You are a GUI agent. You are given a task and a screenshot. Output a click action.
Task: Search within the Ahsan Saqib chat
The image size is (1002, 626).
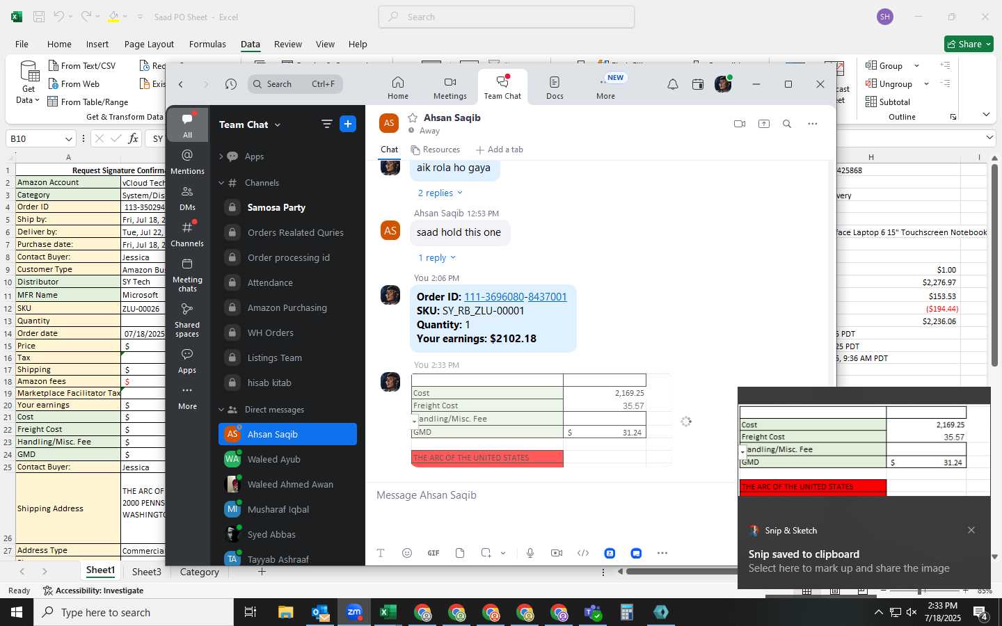[x=787, y=124]
